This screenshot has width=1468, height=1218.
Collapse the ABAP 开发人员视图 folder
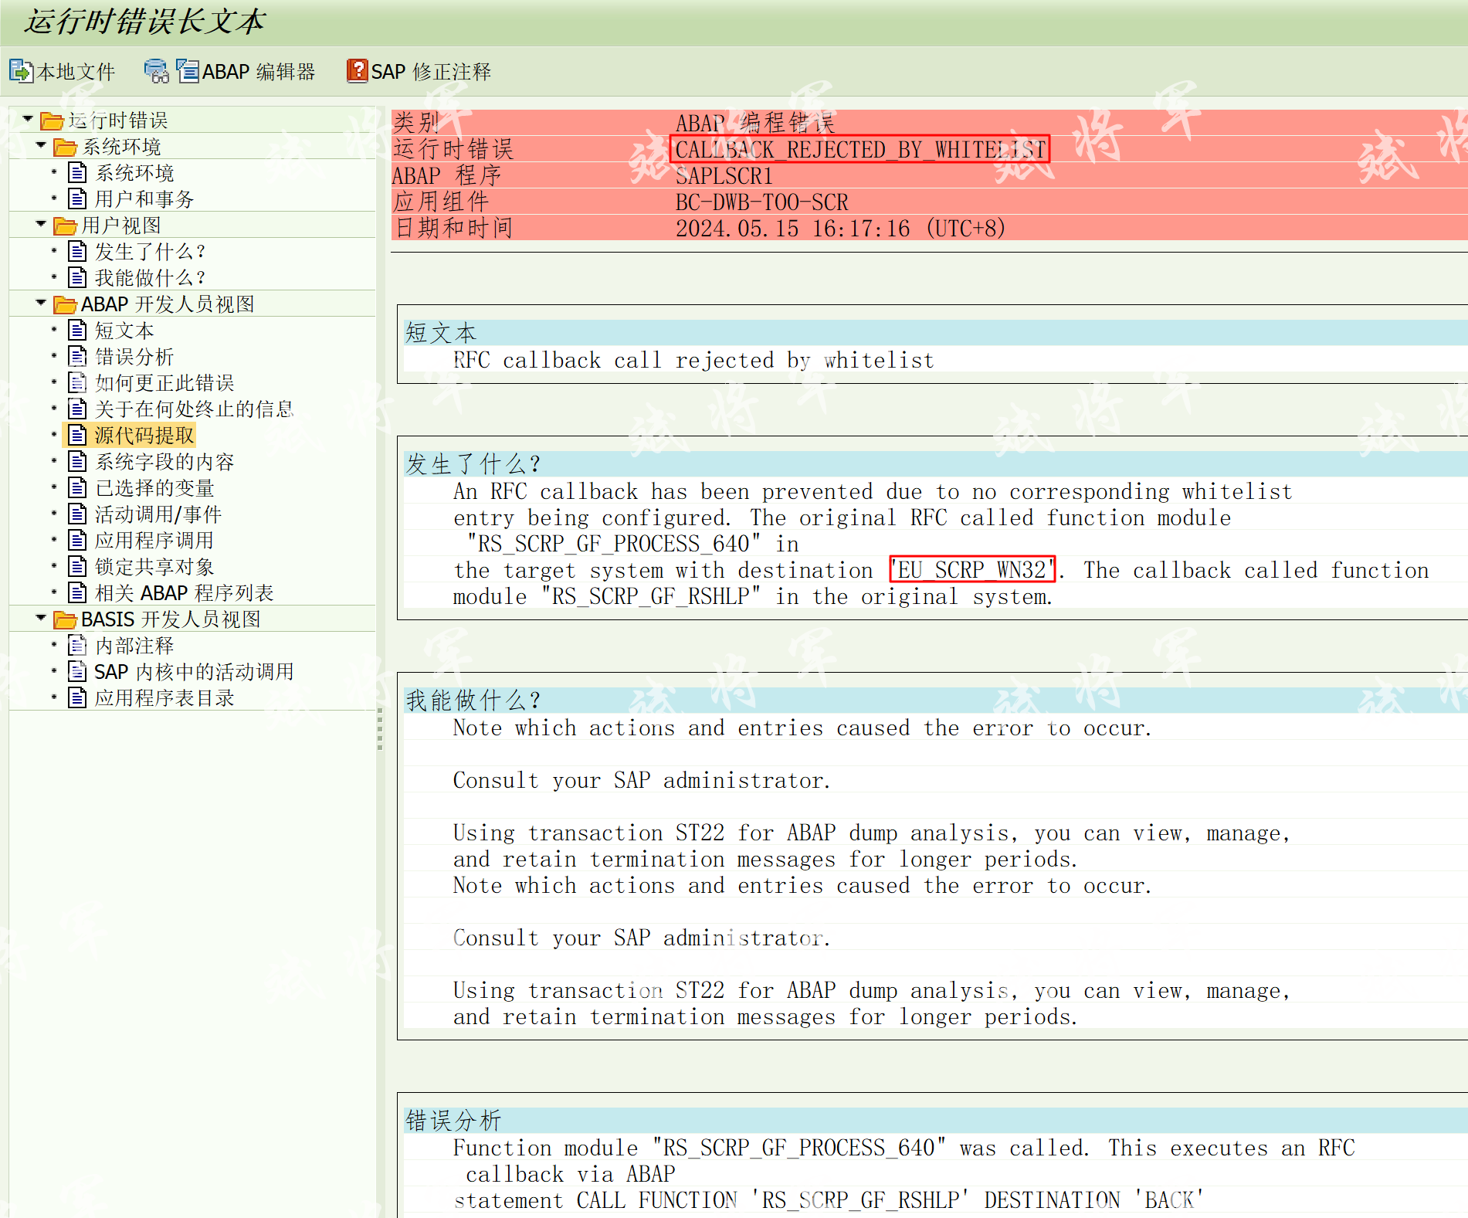tap(41, 303)
